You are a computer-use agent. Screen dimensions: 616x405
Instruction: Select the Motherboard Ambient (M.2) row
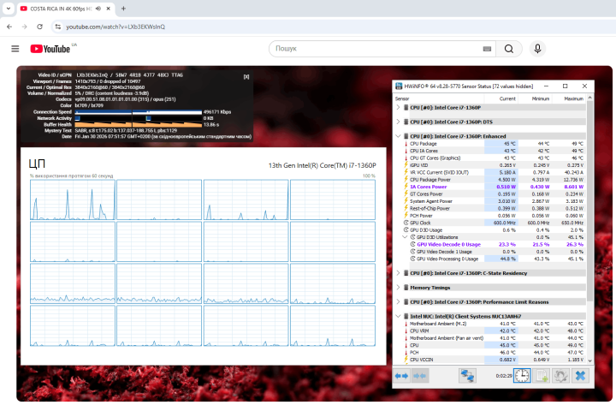click(x=494, y=324)
